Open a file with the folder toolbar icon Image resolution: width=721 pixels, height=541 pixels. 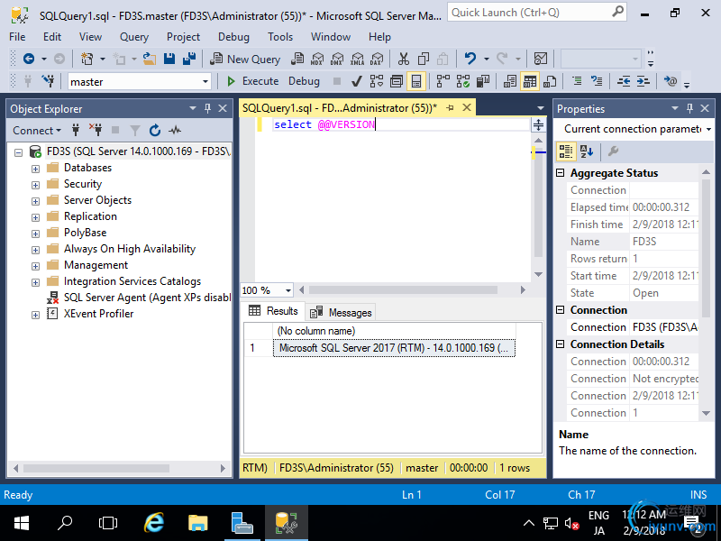point(149,59)
